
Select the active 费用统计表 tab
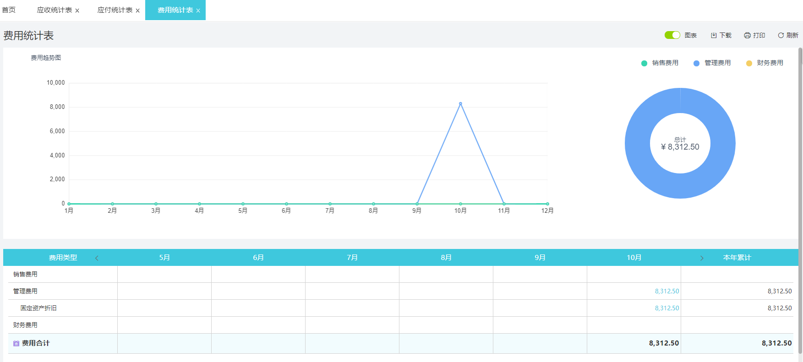175,10
